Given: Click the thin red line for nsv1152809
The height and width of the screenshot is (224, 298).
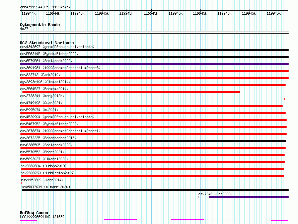Looking at the screenshot, I should (x=155, y=183).
